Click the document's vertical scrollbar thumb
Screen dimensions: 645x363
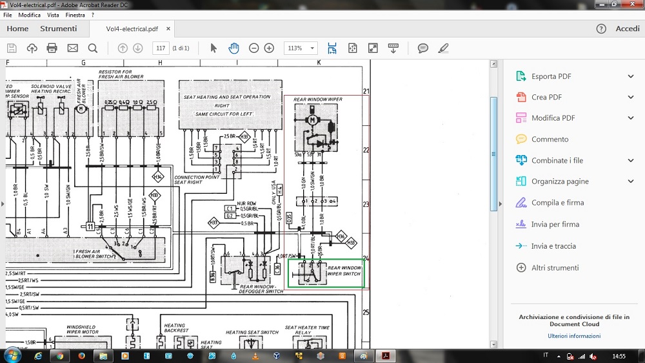pyautogui.click(x=494, y=153)
